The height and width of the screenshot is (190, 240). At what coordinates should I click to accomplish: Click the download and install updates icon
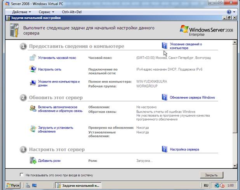(33, 129)
